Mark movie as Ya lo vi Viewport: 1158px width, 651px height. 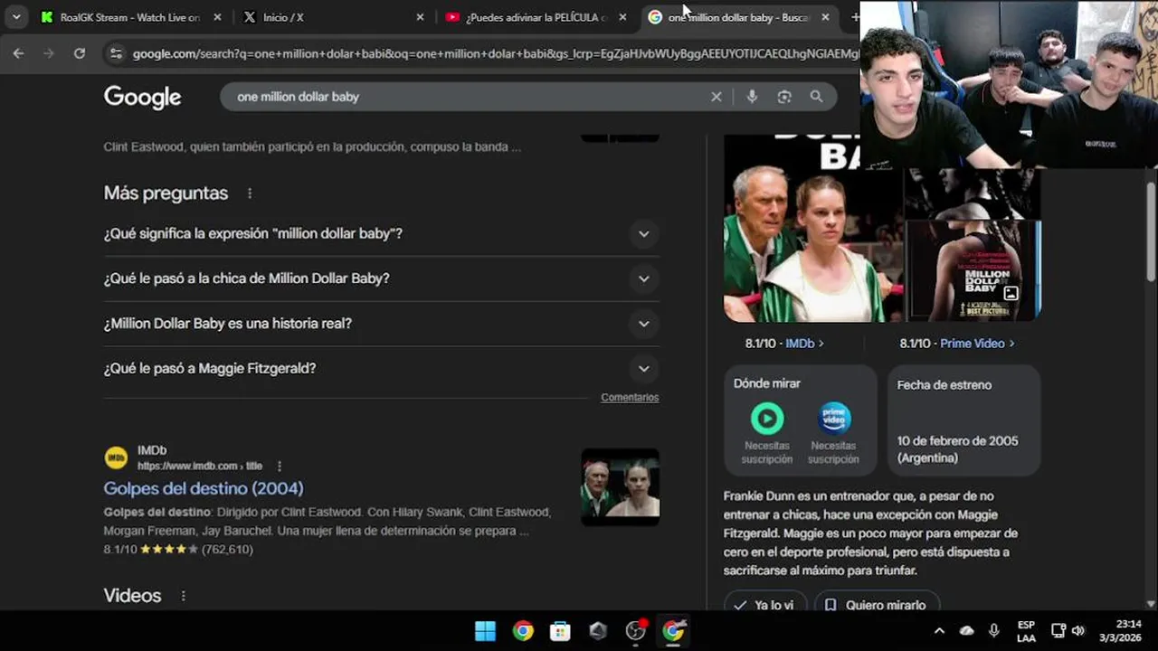(764, 605)
